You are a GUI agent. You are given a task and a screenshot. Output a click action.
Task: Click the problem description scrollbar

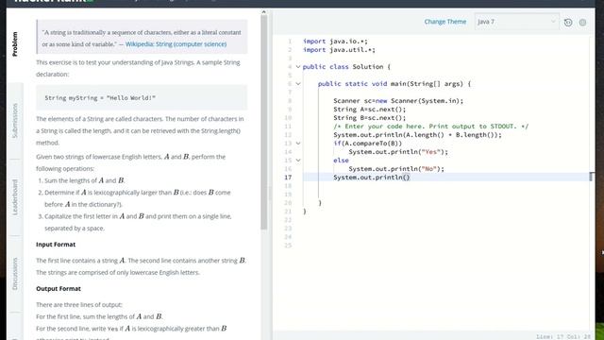[264, 122]
